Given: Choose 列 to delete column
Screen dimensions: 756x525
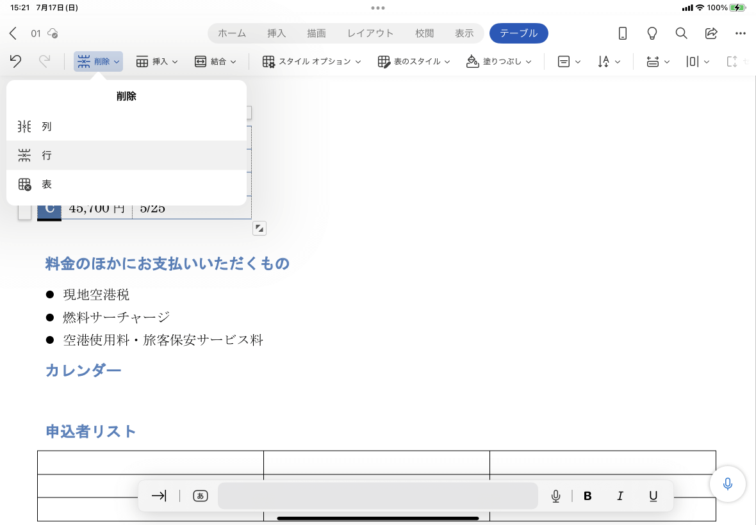Looking at the screenshot, I should point(126,127).
